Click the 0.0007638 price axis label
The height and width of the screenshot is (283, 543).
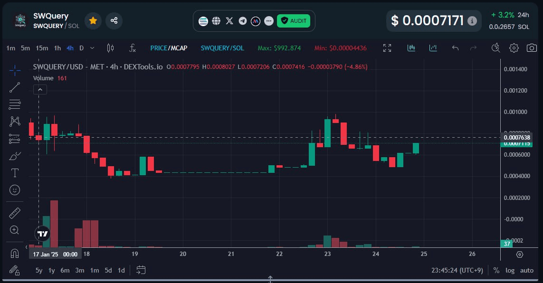(x=517, y=138)
